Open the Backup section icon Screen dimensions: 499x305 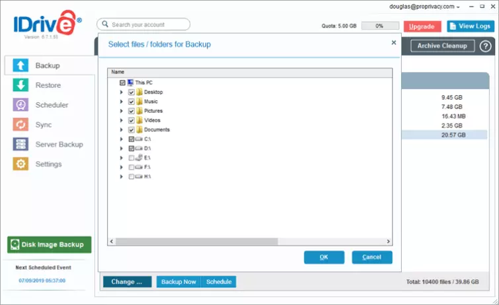[20, 65]
